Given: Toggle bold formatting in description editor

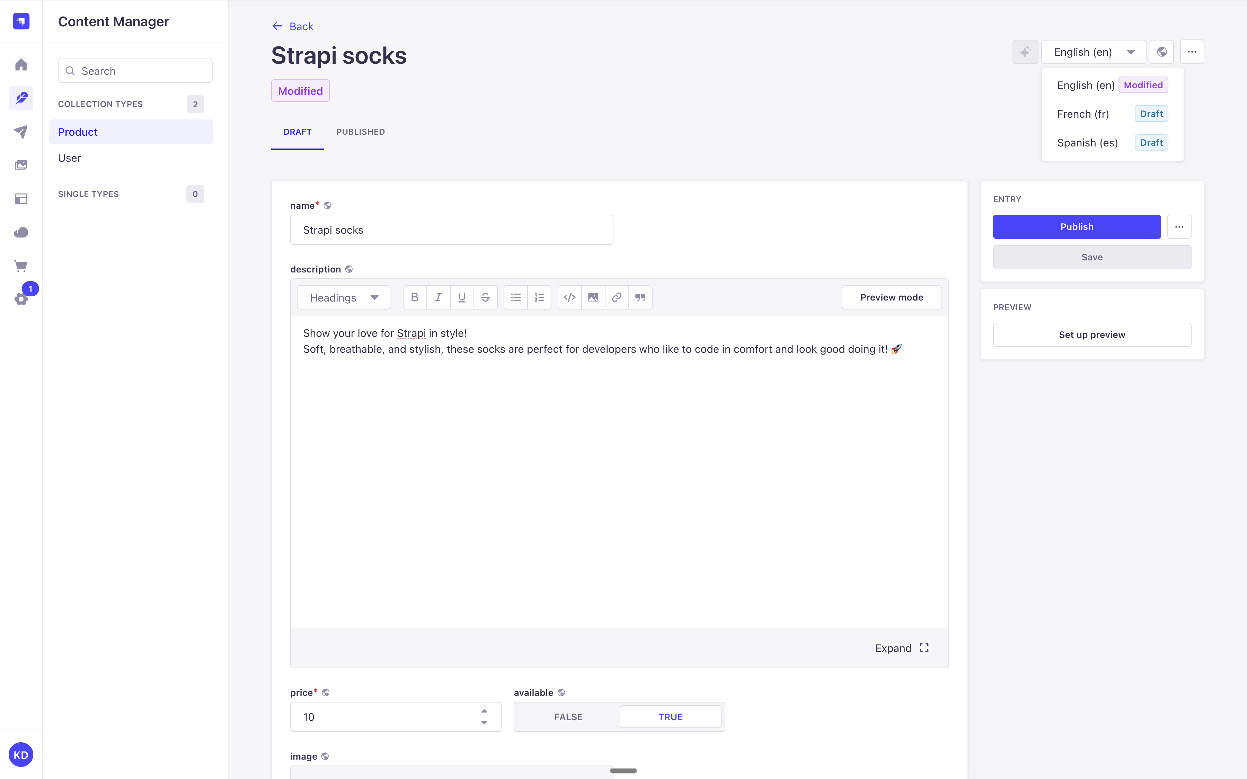Looking at the screenshot, I should pyautogui.click(x=415, y=297).
